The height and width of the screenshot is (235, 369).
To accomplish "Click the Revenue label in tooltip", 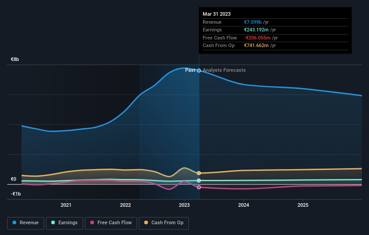I will pyautogui.click(x=212, y=22).
